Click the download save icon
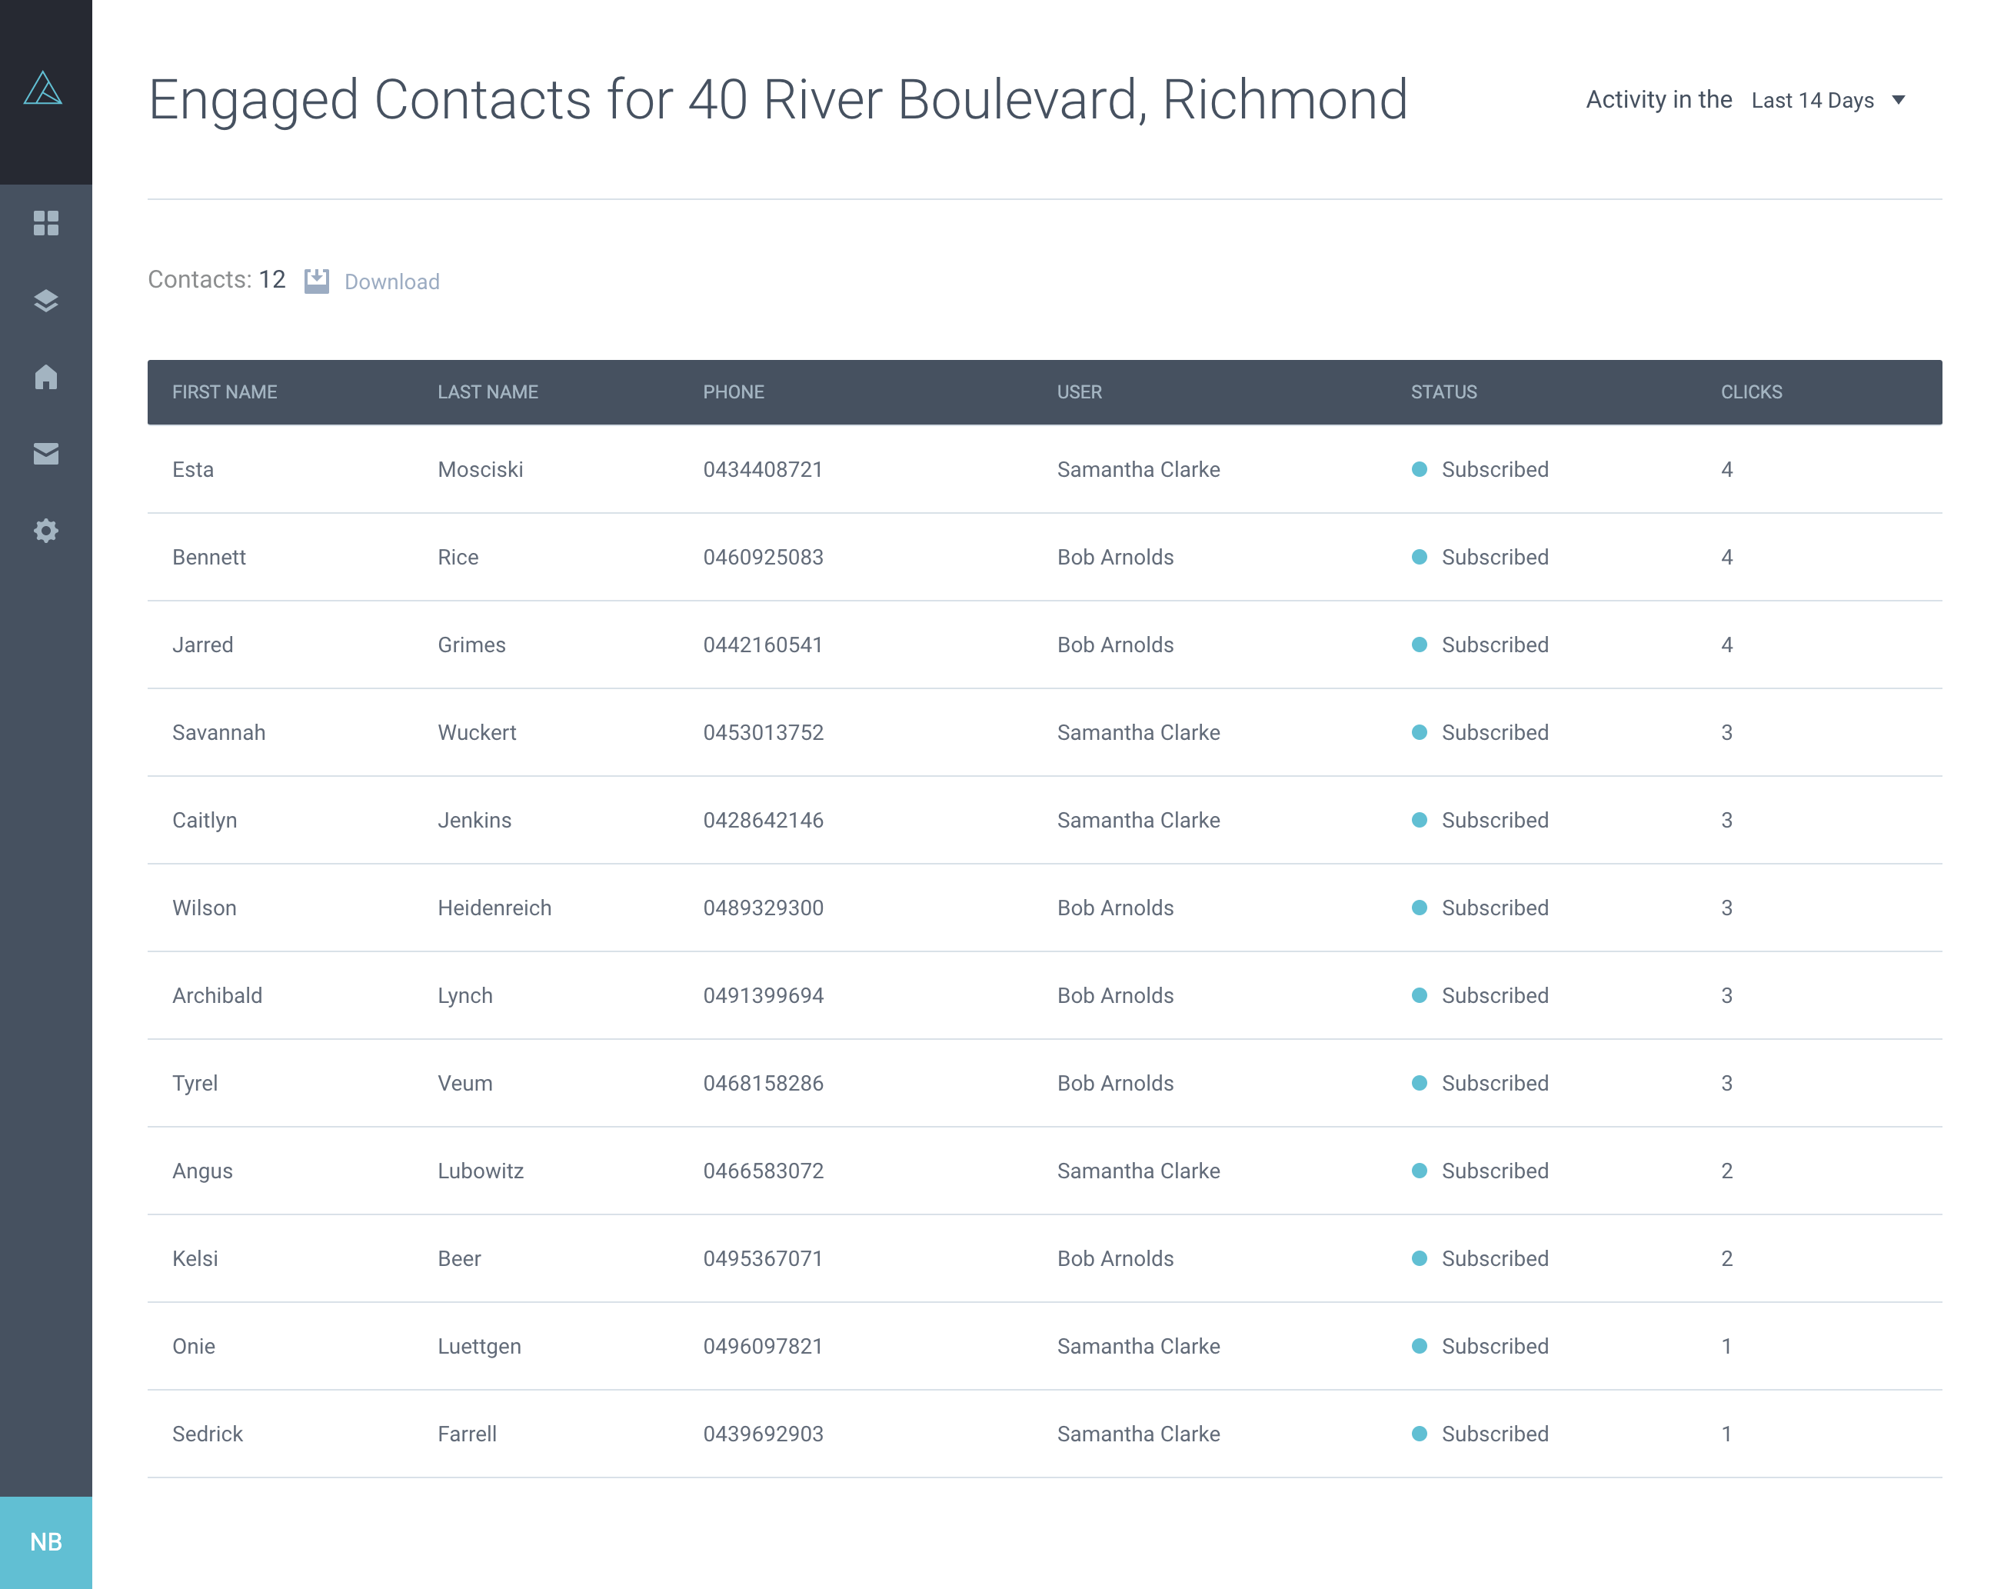Image resolution: width=2004 pixels, height=1589 pixels. tap(316, 281)
